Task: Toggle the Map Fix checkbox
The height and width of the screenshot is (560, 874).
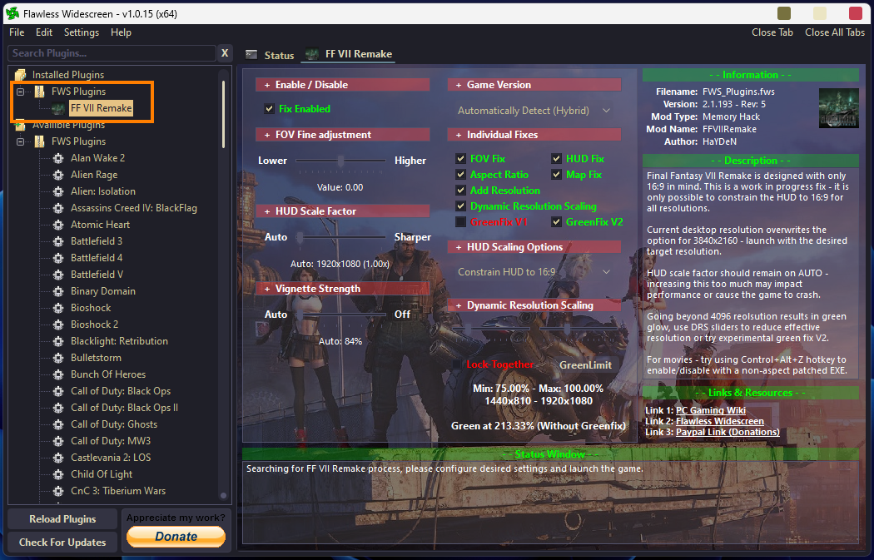Action: pos(556,175)
